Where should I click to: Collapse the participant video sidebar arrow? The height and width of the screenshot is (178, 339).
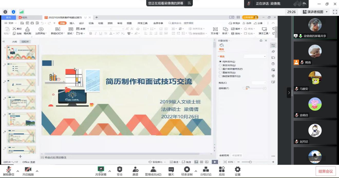[289, 93]
